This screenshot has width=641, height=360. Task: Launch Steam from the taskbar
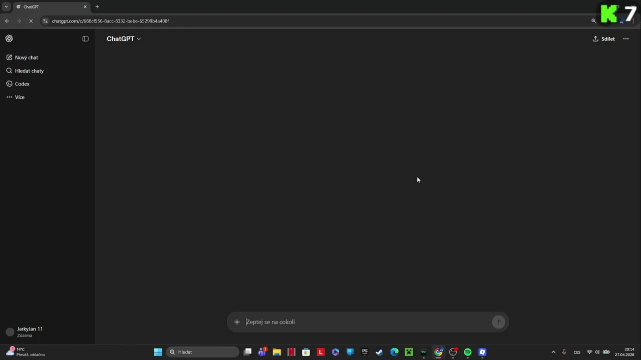(x=380, y=352)
